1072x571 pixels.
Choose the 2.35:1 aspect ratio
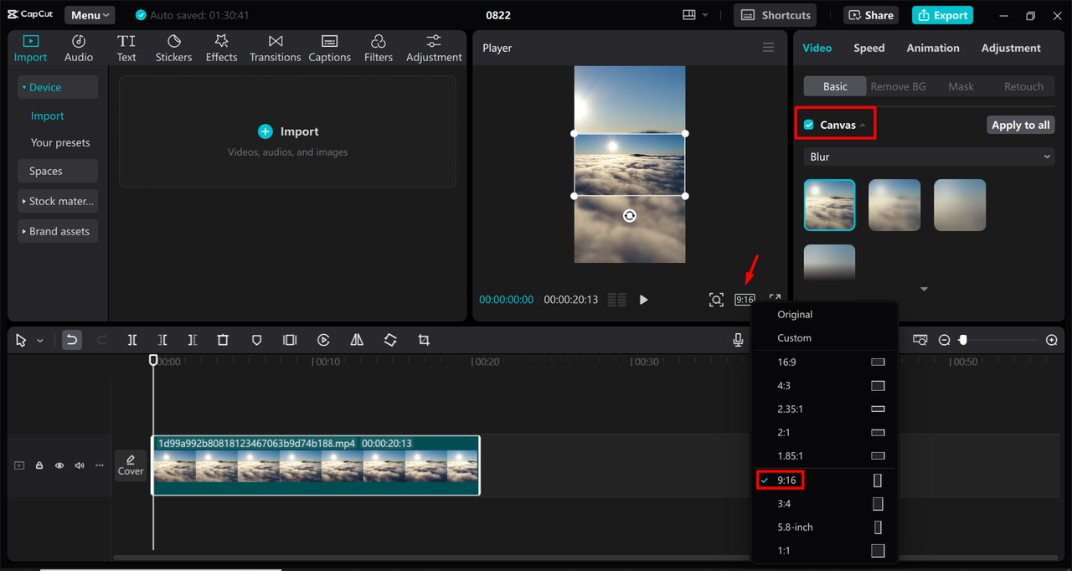[825, 409]
